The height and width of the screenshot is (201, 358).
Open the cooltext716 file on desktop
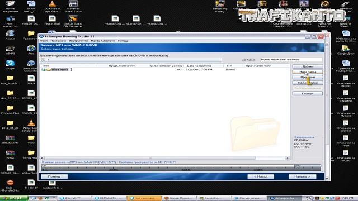click(52, 185)
